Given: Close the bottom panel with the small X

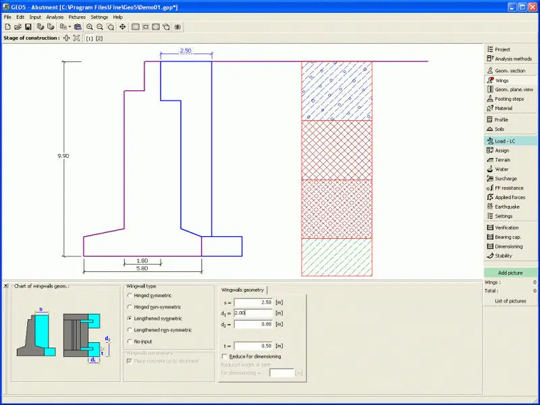Looking at the screenshot, I should coord(6,286).
